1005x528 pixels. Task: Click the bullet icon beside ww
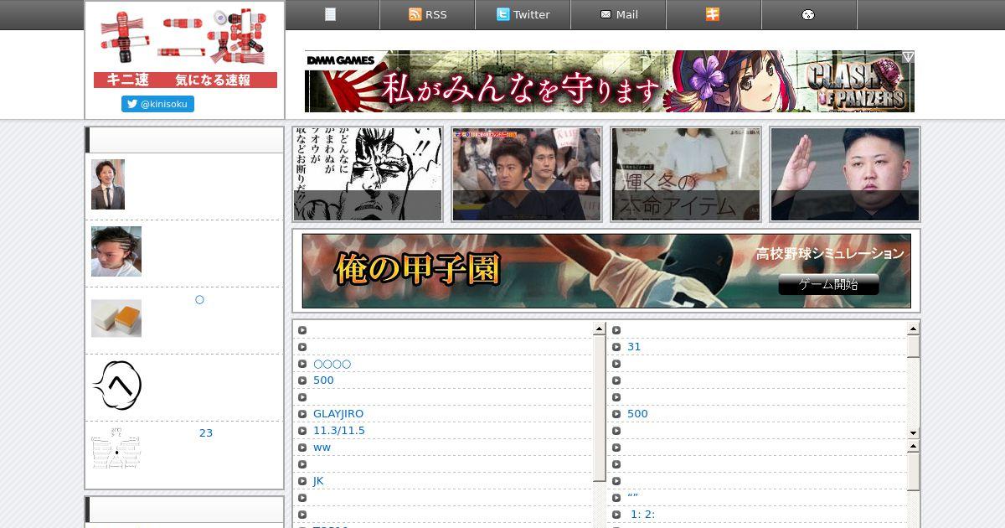(x=302, y=448)
